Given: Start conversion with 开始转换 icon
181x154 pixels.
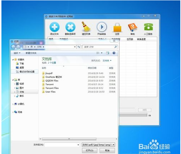Looking at the screenshot, I should click(102, 27).
